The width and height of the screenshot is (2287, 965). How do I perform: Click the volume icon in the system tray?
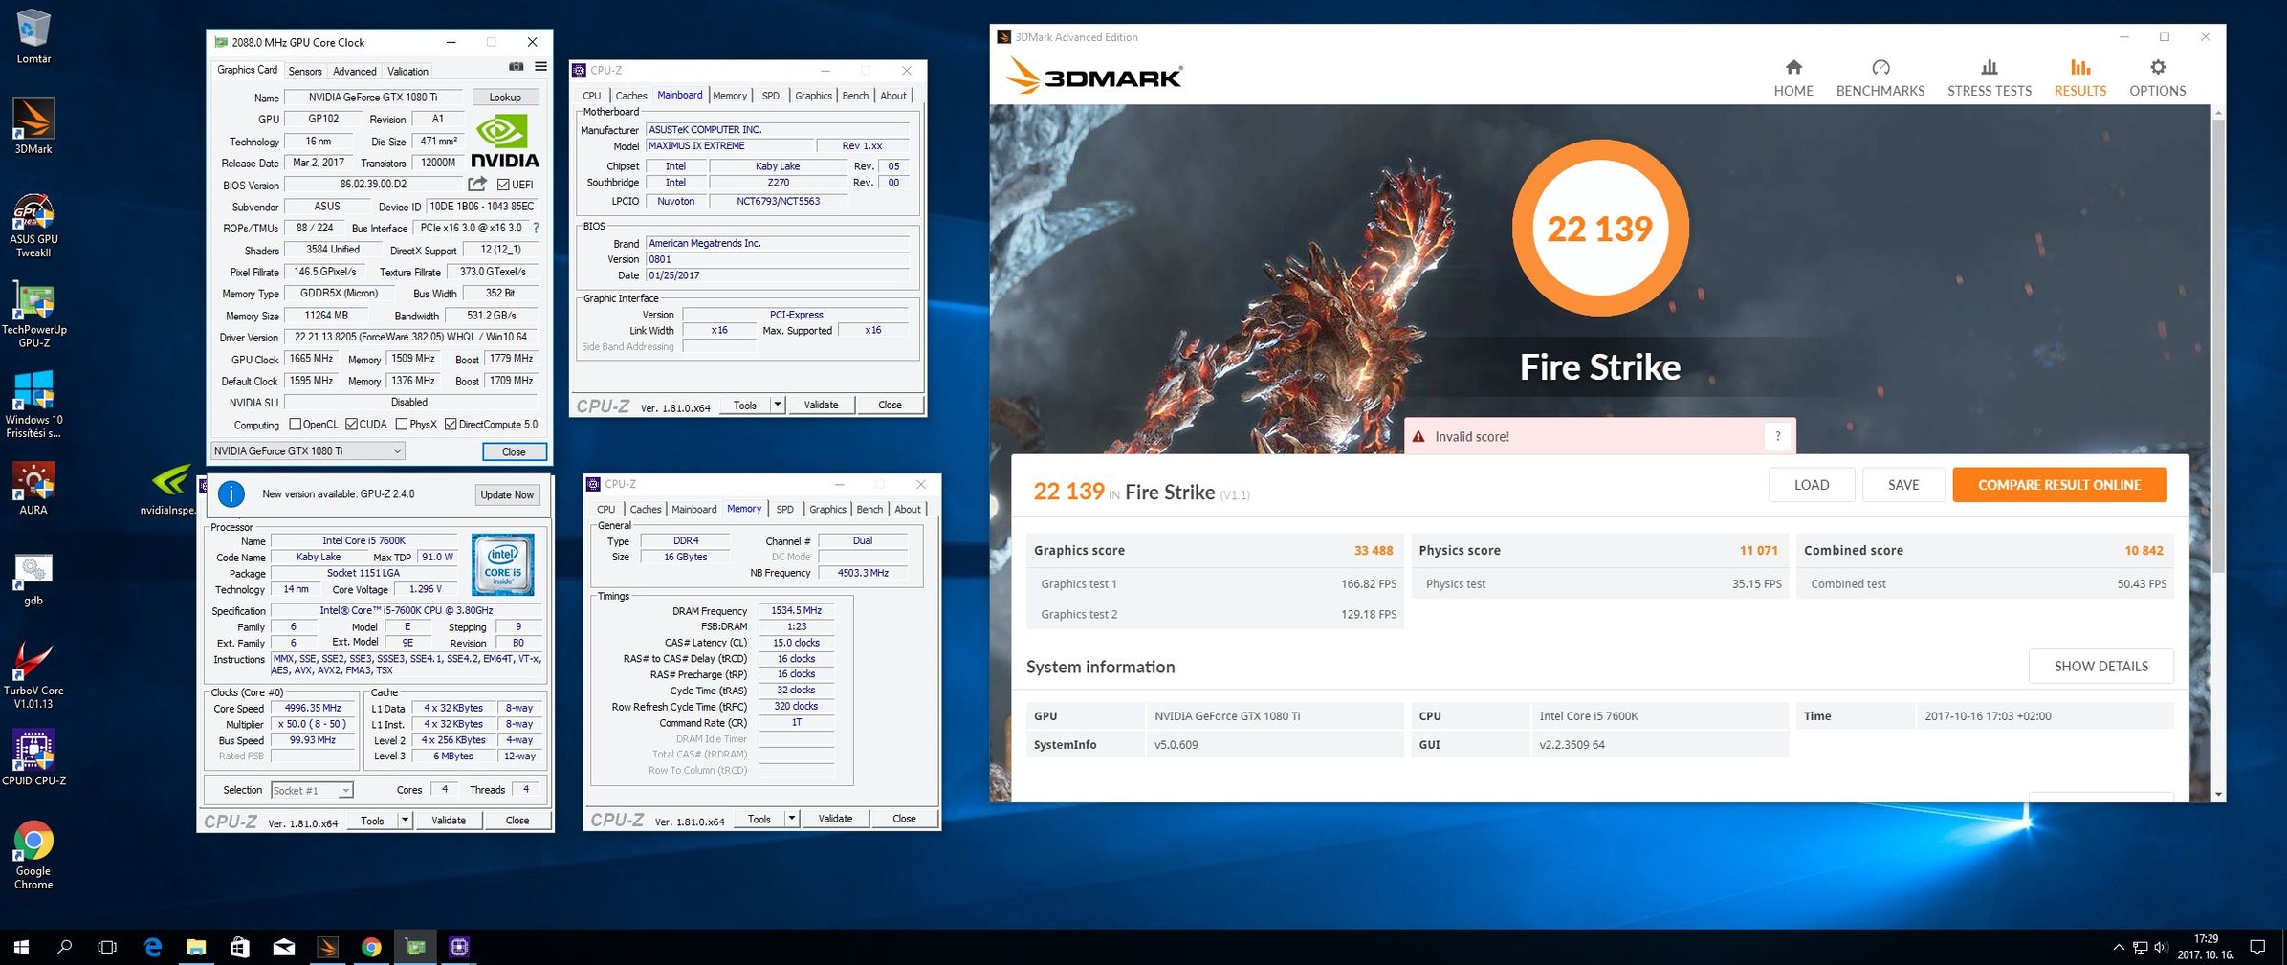(x=2161, y=947)
